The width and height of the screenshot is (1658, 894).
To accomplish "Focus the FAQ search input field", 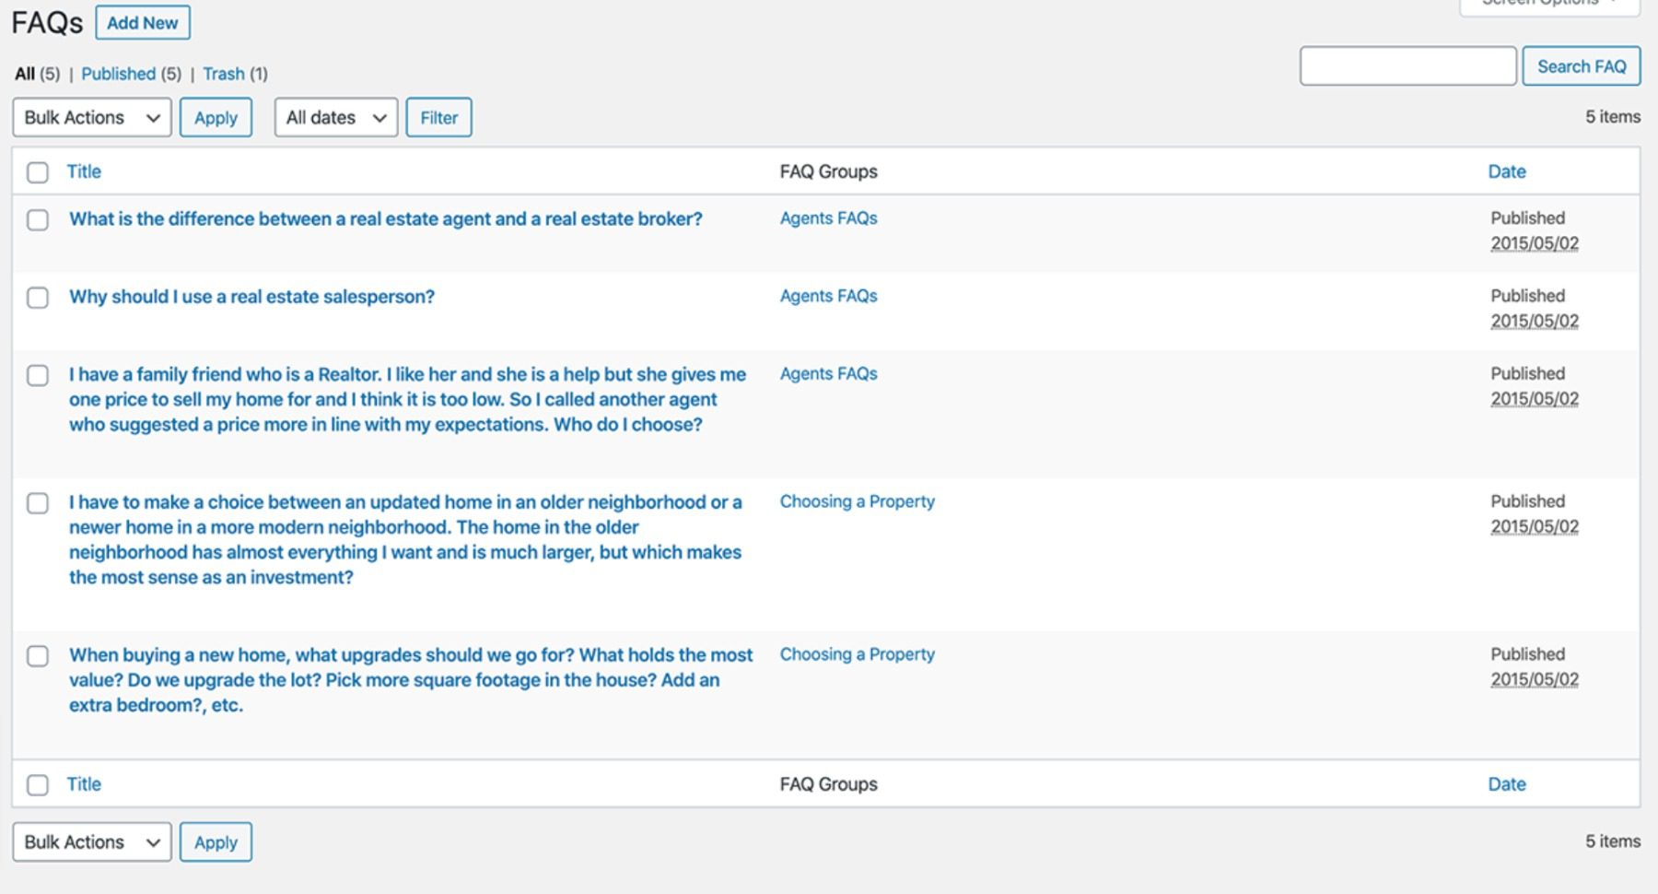I will pyautogui.click(x=1407, y=66).
